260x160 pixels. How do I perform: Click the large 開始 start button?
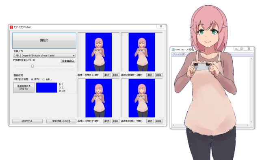coord(44,41)
